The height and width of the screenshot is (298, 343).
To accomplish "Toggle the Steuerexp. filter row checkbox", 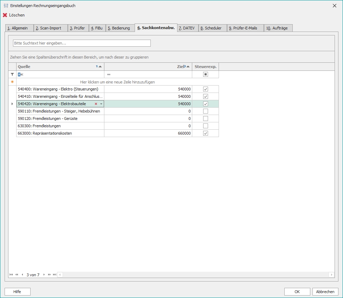I will coord(206,74).
